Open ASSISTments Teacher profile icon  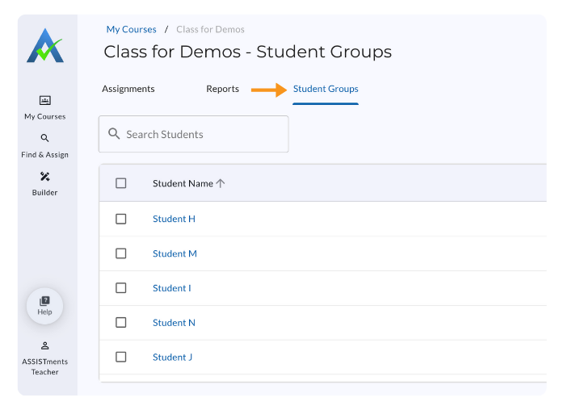44,345
